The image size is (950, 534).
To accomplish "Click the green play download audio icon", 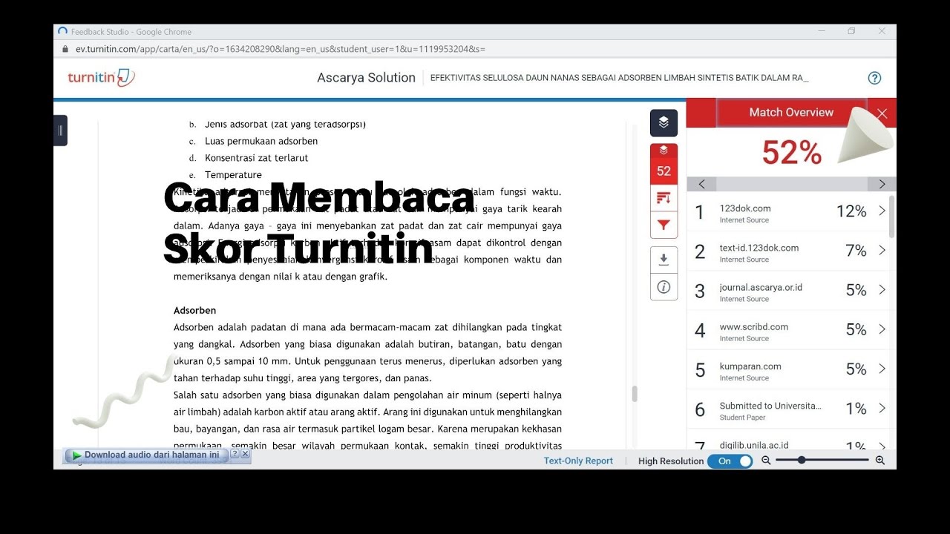I will pyautogui.click(x=76, y=455).
